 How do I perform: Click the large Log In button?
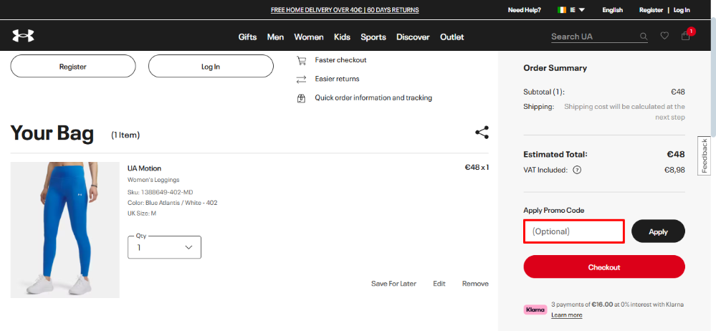(x=211, y=67)
